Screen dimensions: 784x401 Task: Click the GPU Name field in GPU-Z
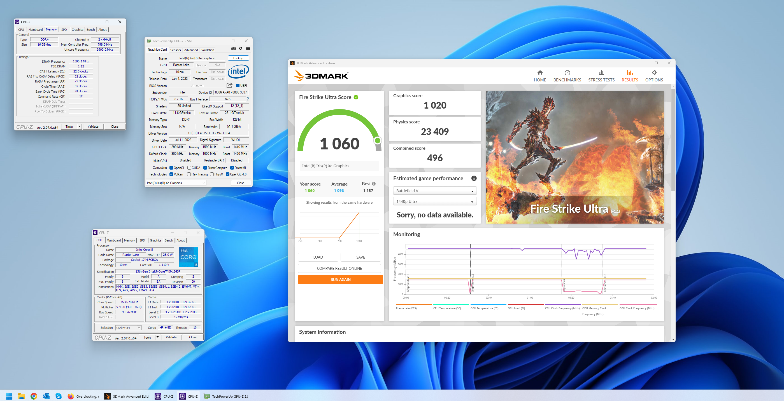(x=197, y=58)
